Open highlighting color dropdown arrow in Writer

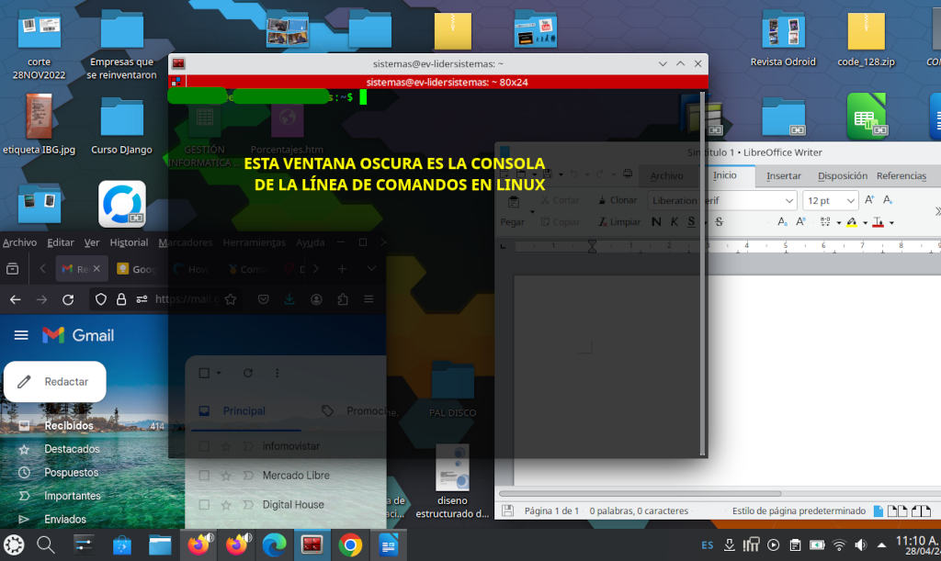coord(865,223)
